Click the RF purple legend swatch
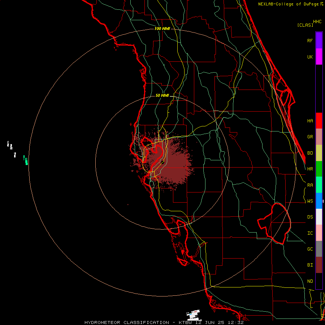This screenshot has height=325, width=325. 319,40
